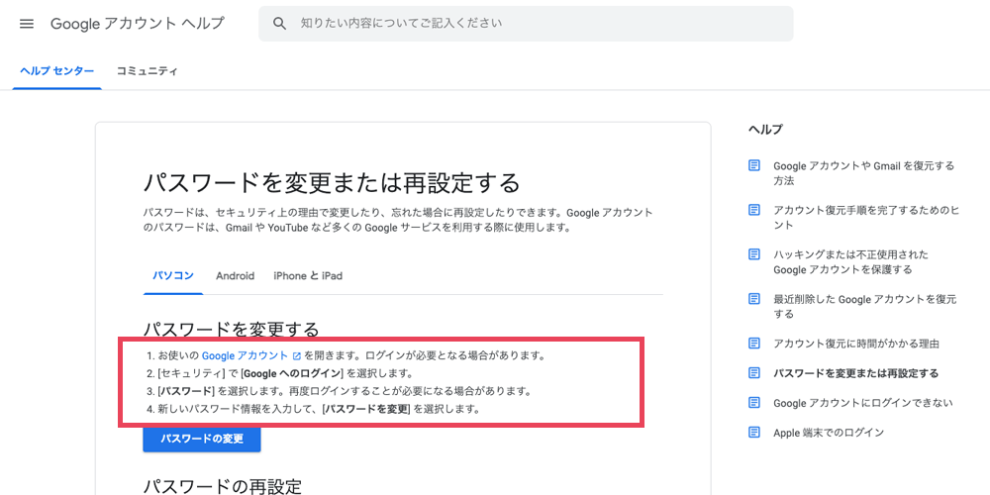This screenshot has width=990, height=495.
Task: Click document icon beside Gmail を復元する方法
Action: coord(753,165)
